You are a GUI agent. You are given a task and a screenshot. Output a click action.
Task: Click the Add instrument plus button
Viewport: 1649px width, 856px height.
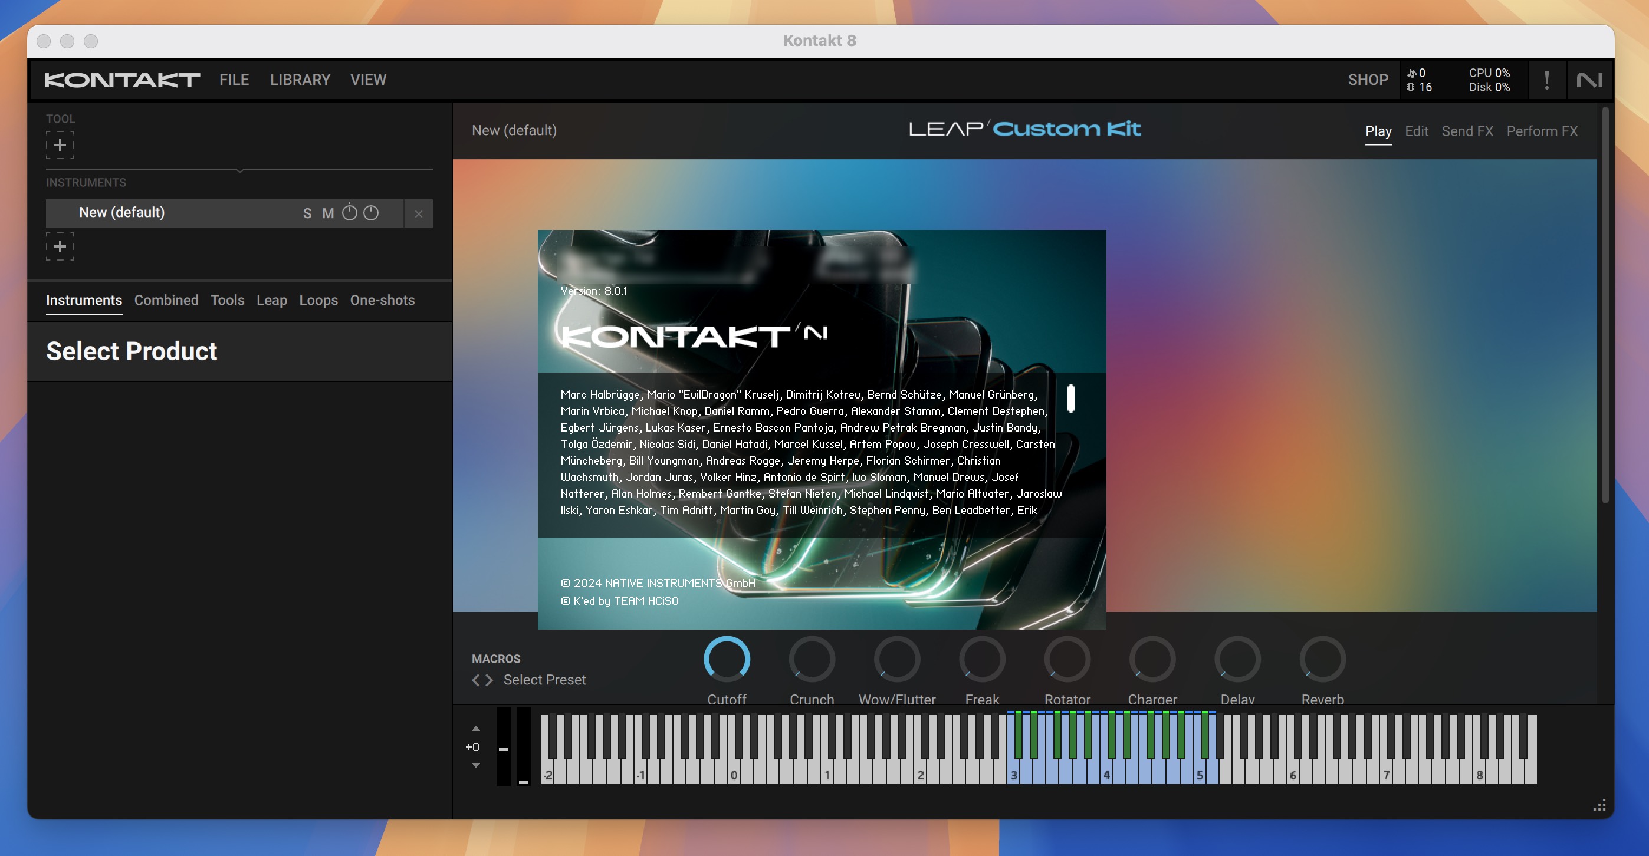point(61,246)
